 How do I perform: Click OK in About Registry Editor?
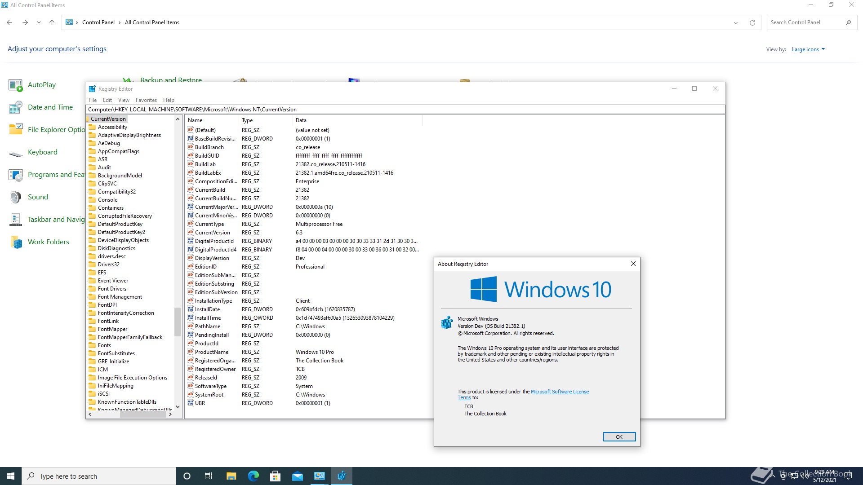point(619,437)
